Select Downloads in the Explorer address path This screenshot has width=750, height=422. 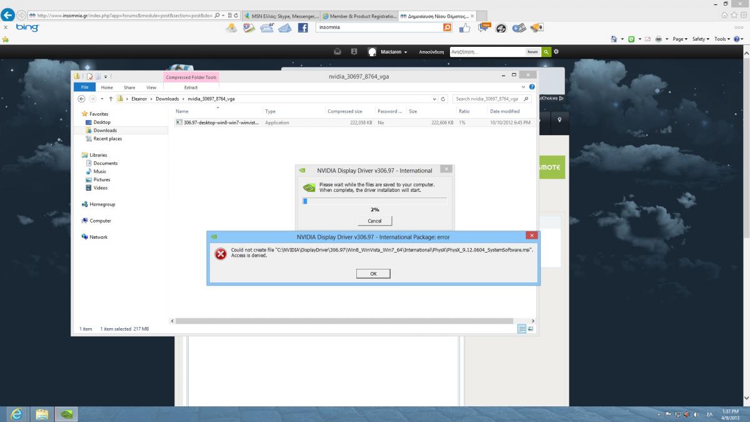tap(167, 99)
